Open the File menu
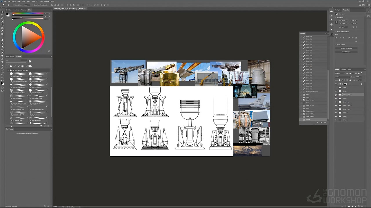 click(5, 1)
